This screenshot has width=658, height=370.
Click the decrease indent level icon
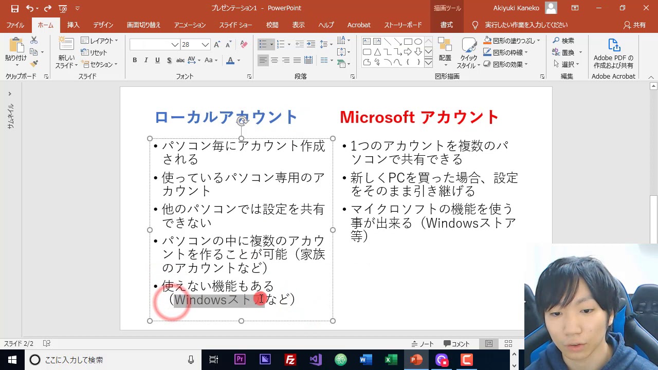tap(300, 44)
